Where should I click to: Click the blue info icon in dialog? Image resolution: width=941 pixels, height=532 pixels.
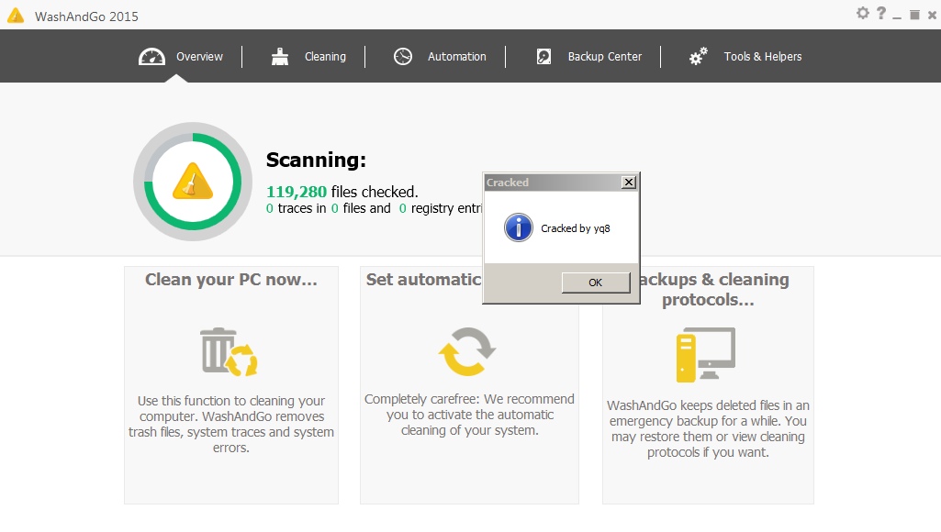click(x=519, y=227)
